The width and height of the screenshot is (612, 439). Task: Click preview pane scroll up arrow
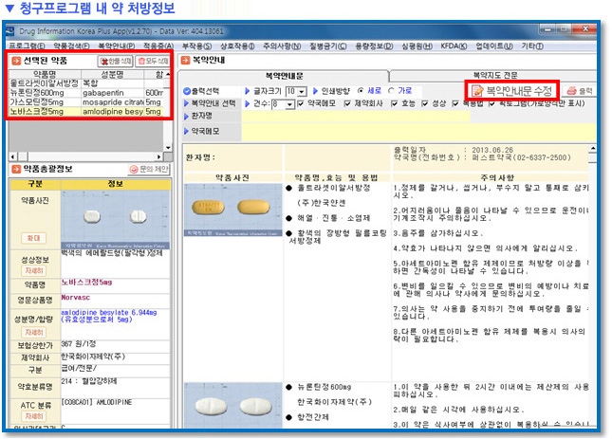click(x=592, y=149)
